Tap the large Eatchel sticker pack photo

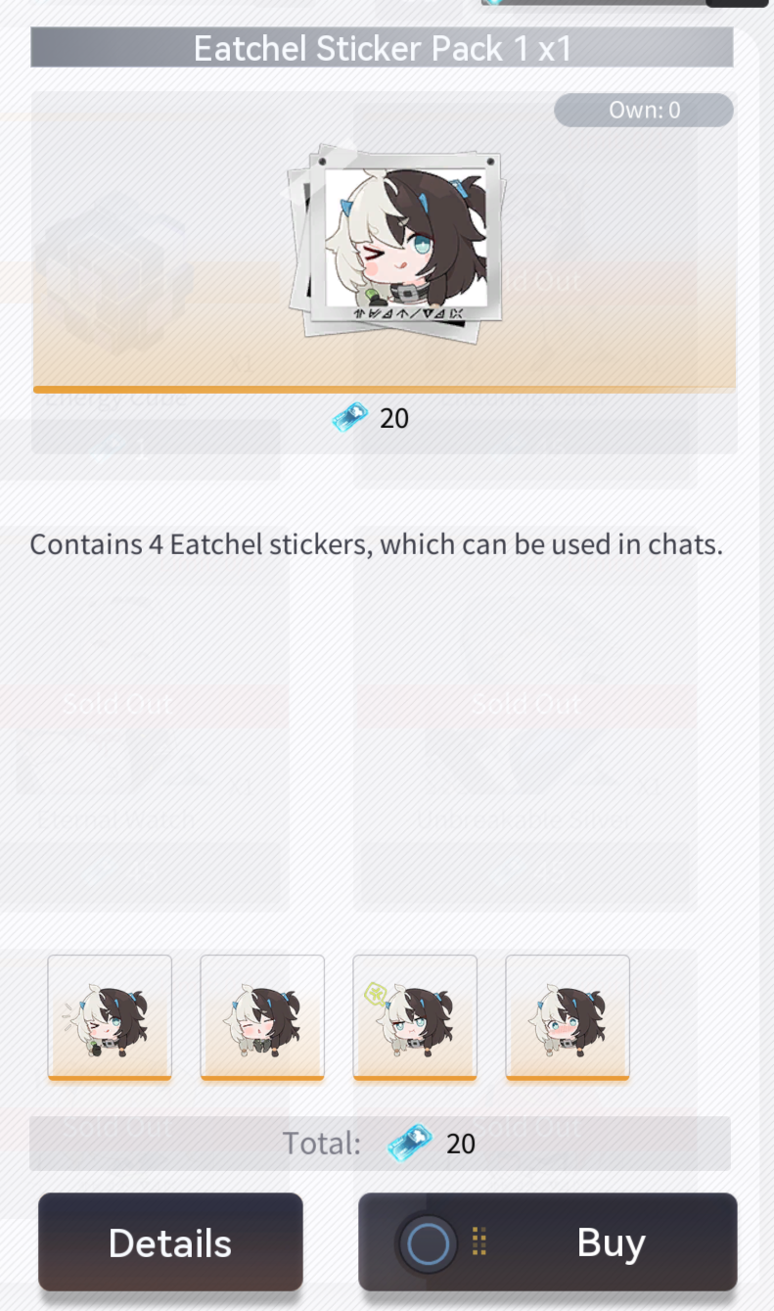(393, 240)
